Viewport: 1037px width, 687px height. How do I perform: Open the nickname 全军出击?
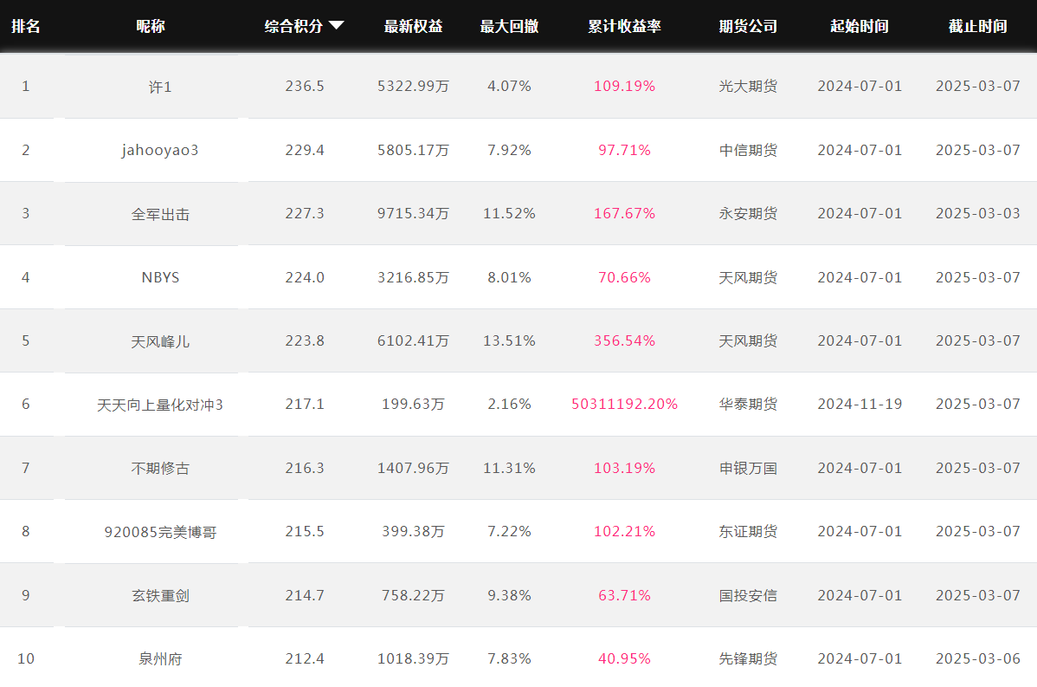(x=160, y=214)
